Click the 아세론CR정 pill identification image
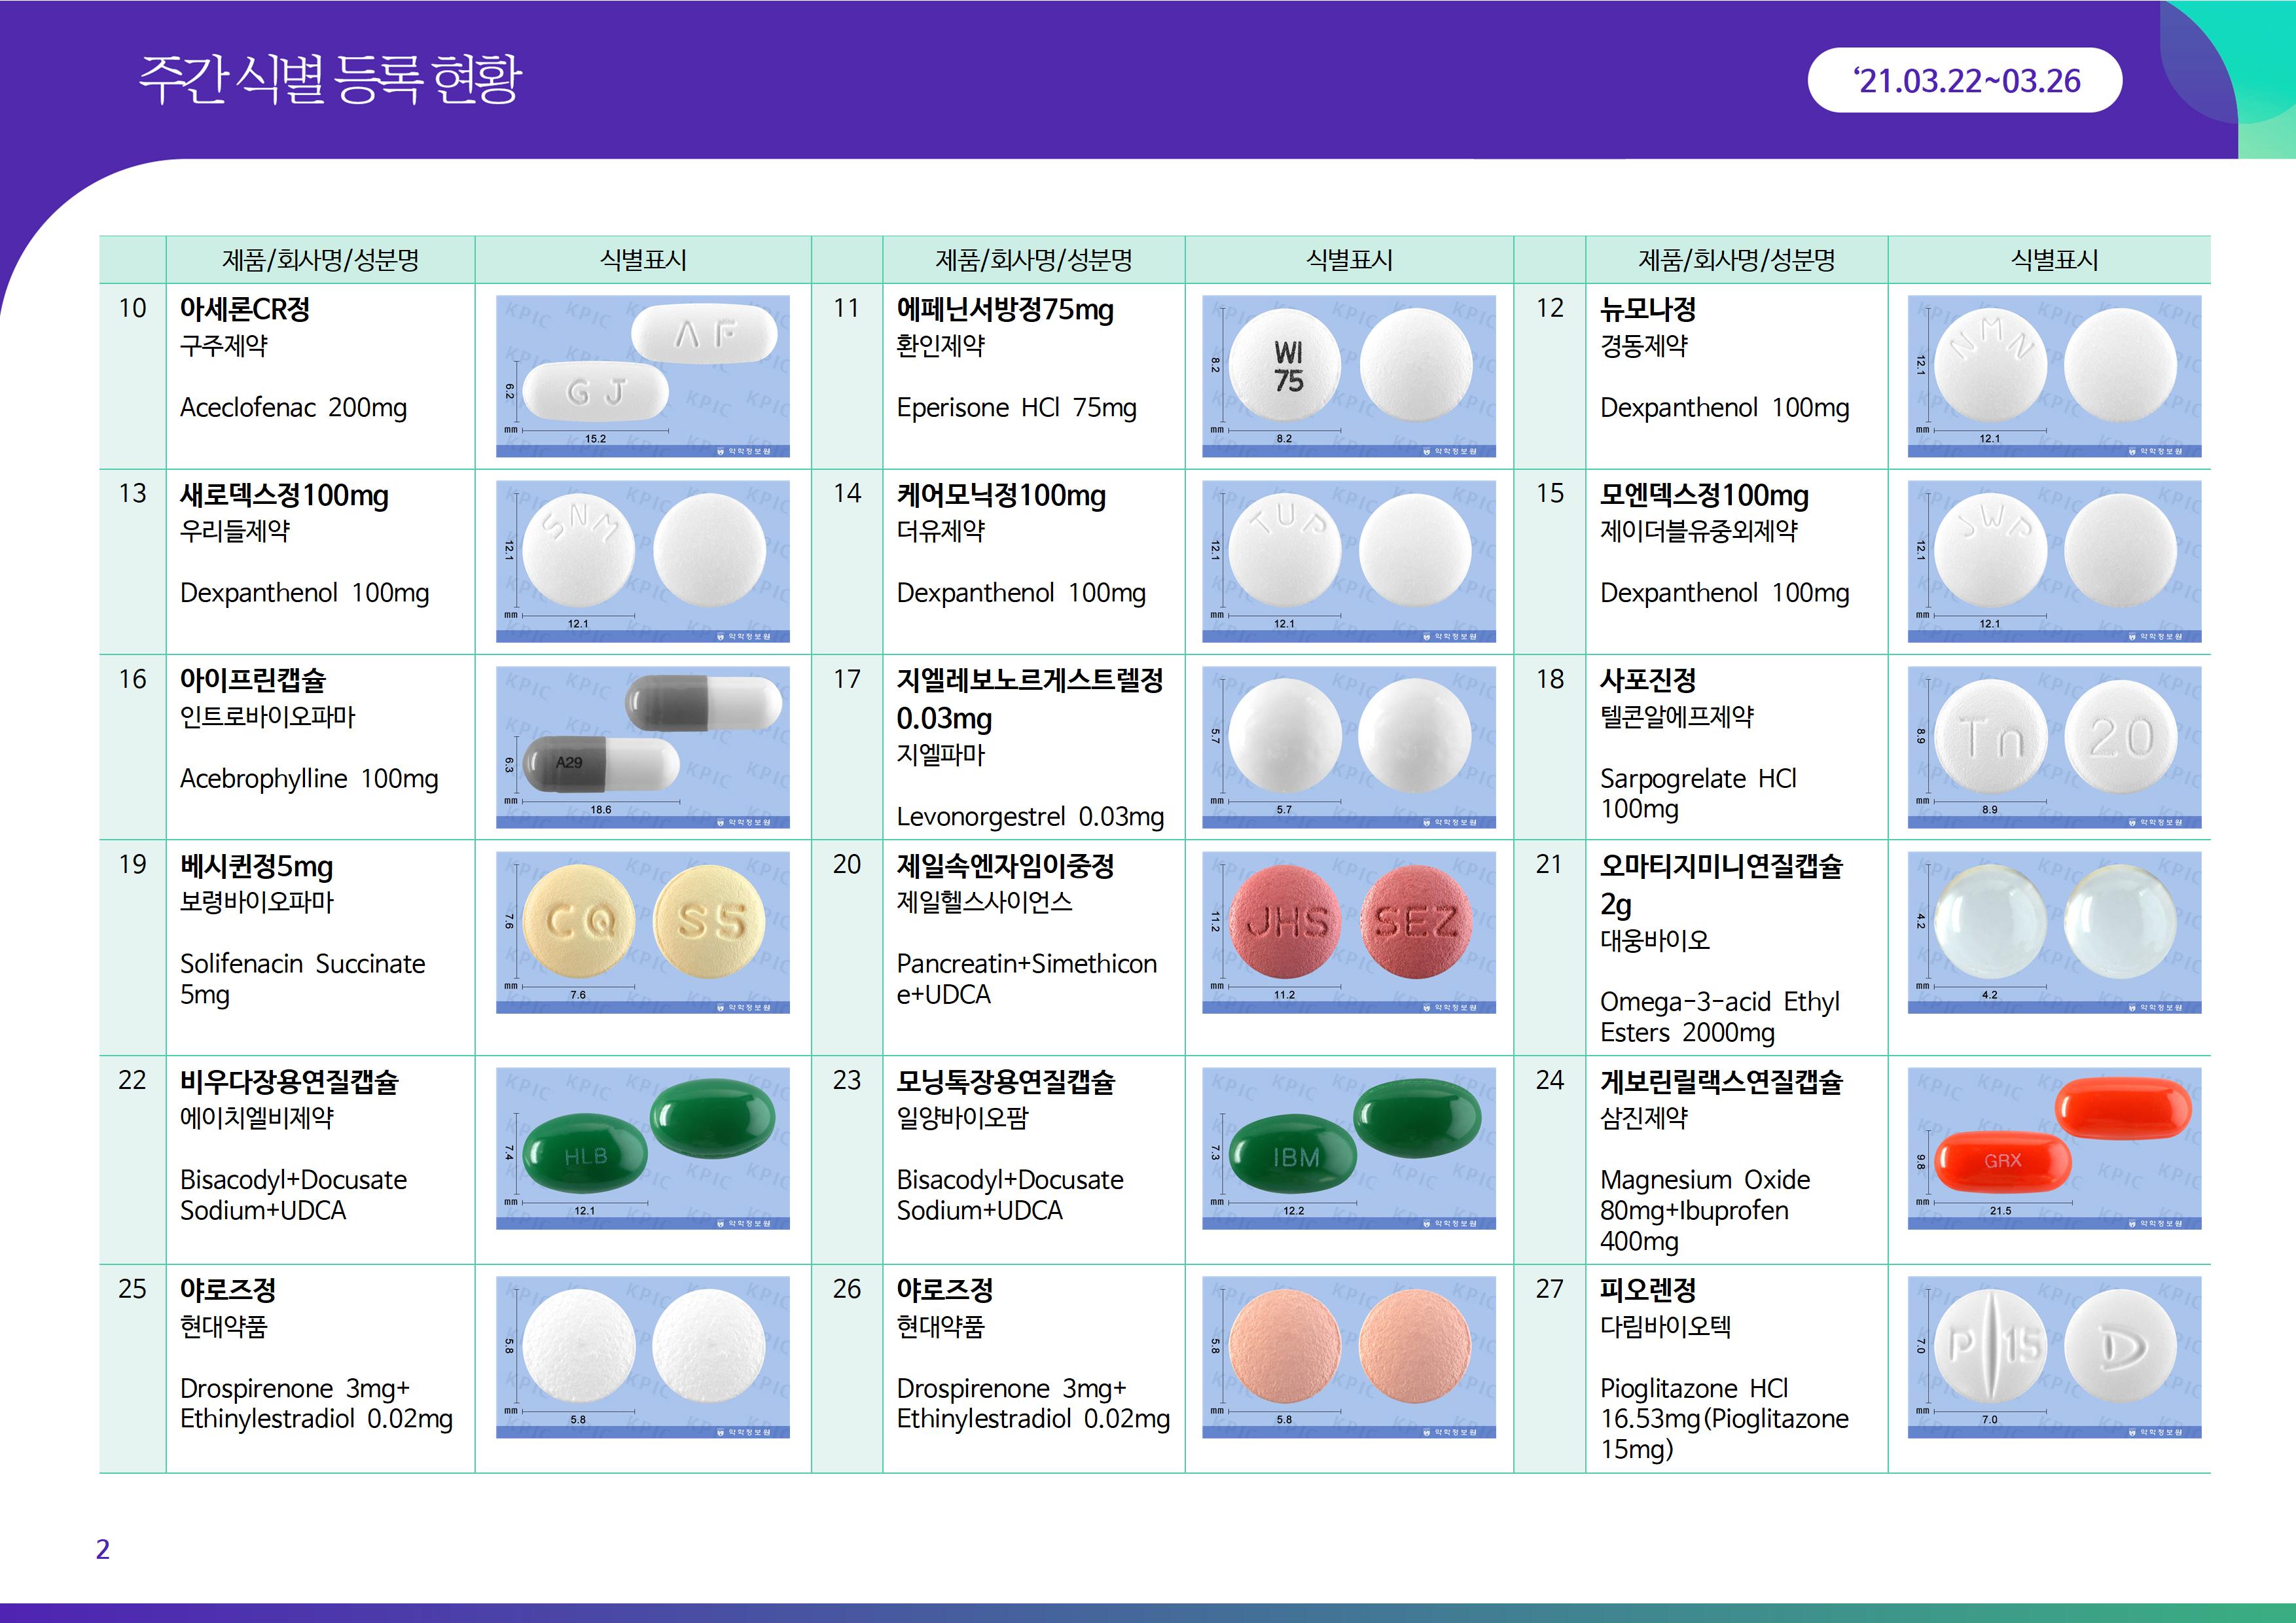 tap(642, 376)
